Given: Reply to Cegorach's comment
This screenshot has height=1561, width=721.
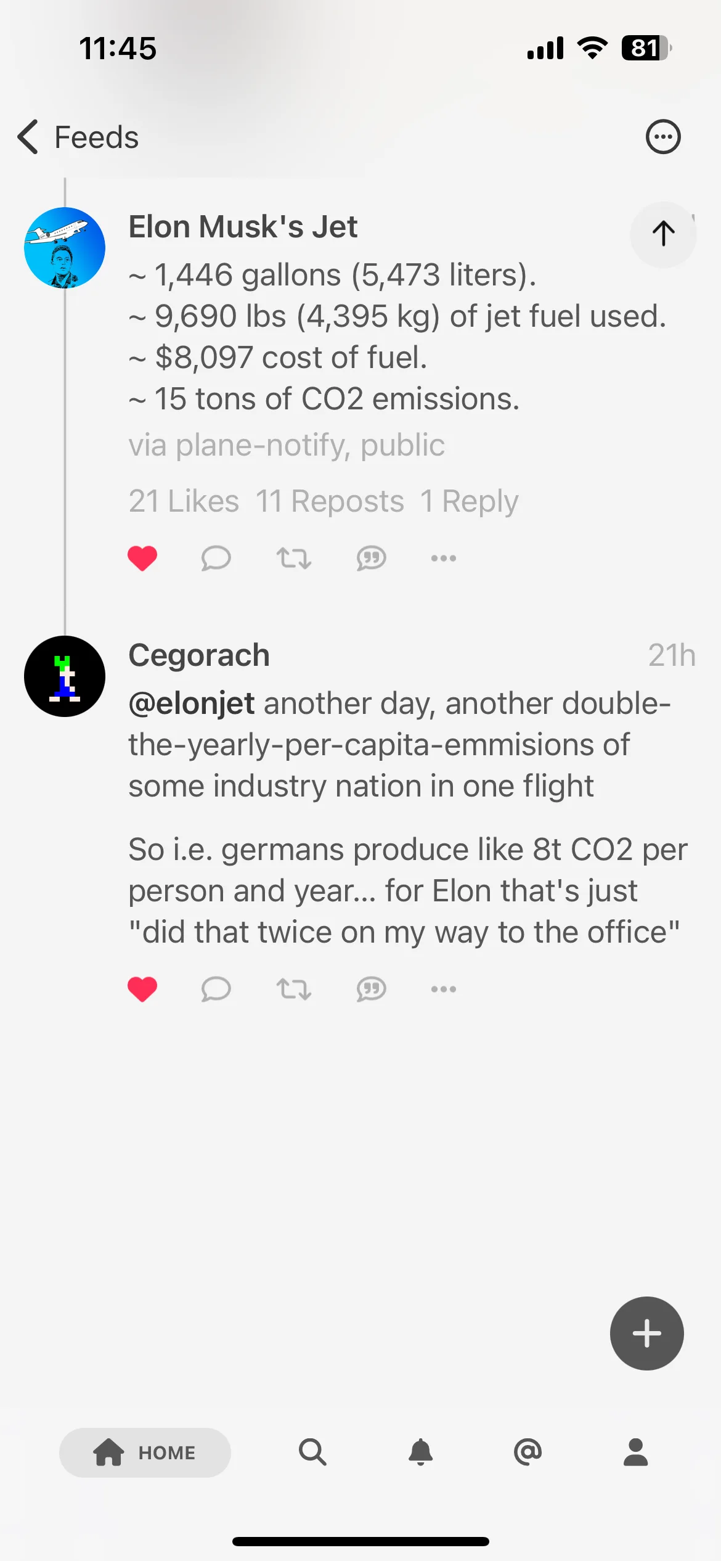Looking at the screenshot, I should [216, 989].
